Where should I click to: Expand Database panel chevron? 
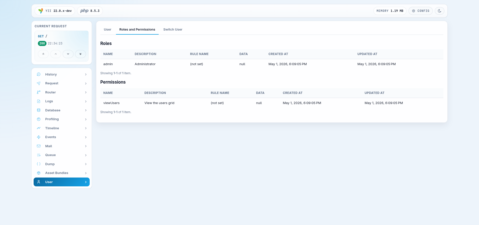click(x=86, y=110)
